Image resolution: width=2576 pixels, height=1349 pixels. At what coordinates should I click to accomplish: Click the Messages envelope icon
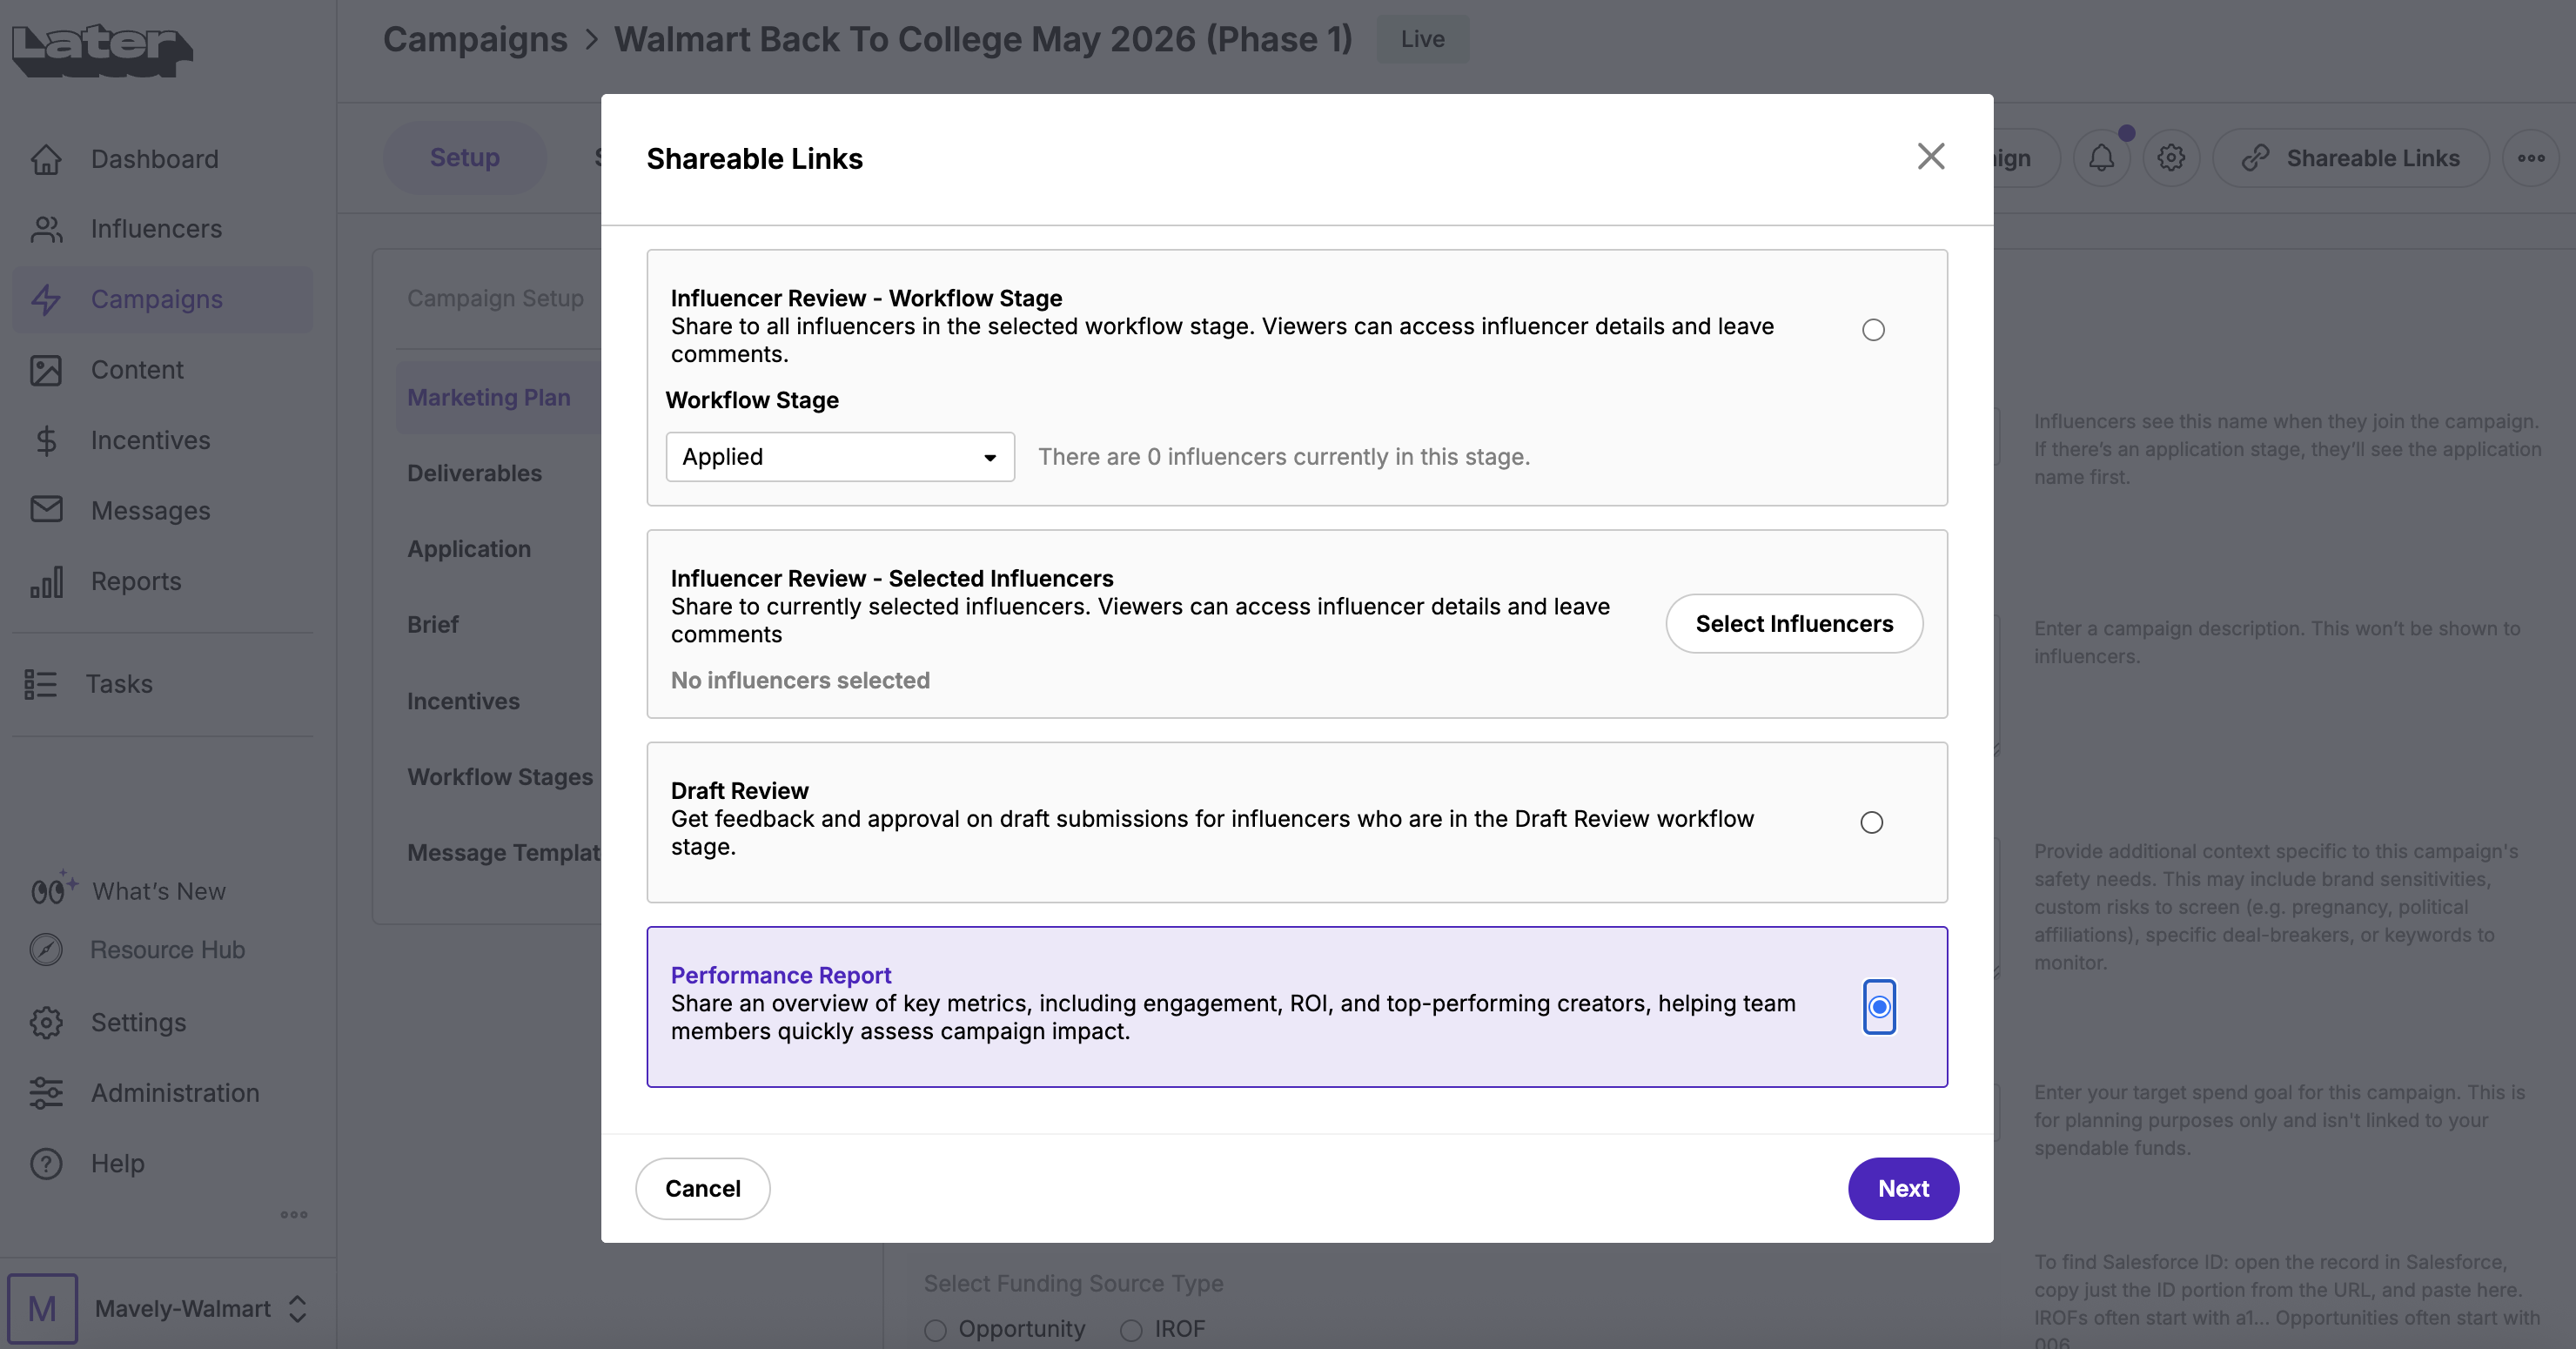[46, 510]
